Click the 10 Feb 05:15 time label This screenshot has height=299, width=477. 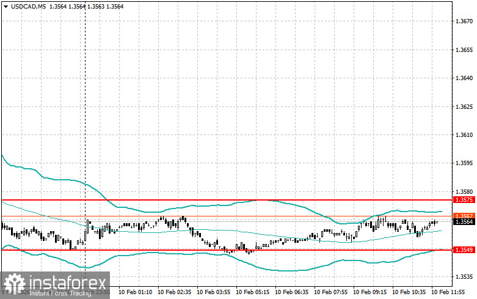pos(252,292)
